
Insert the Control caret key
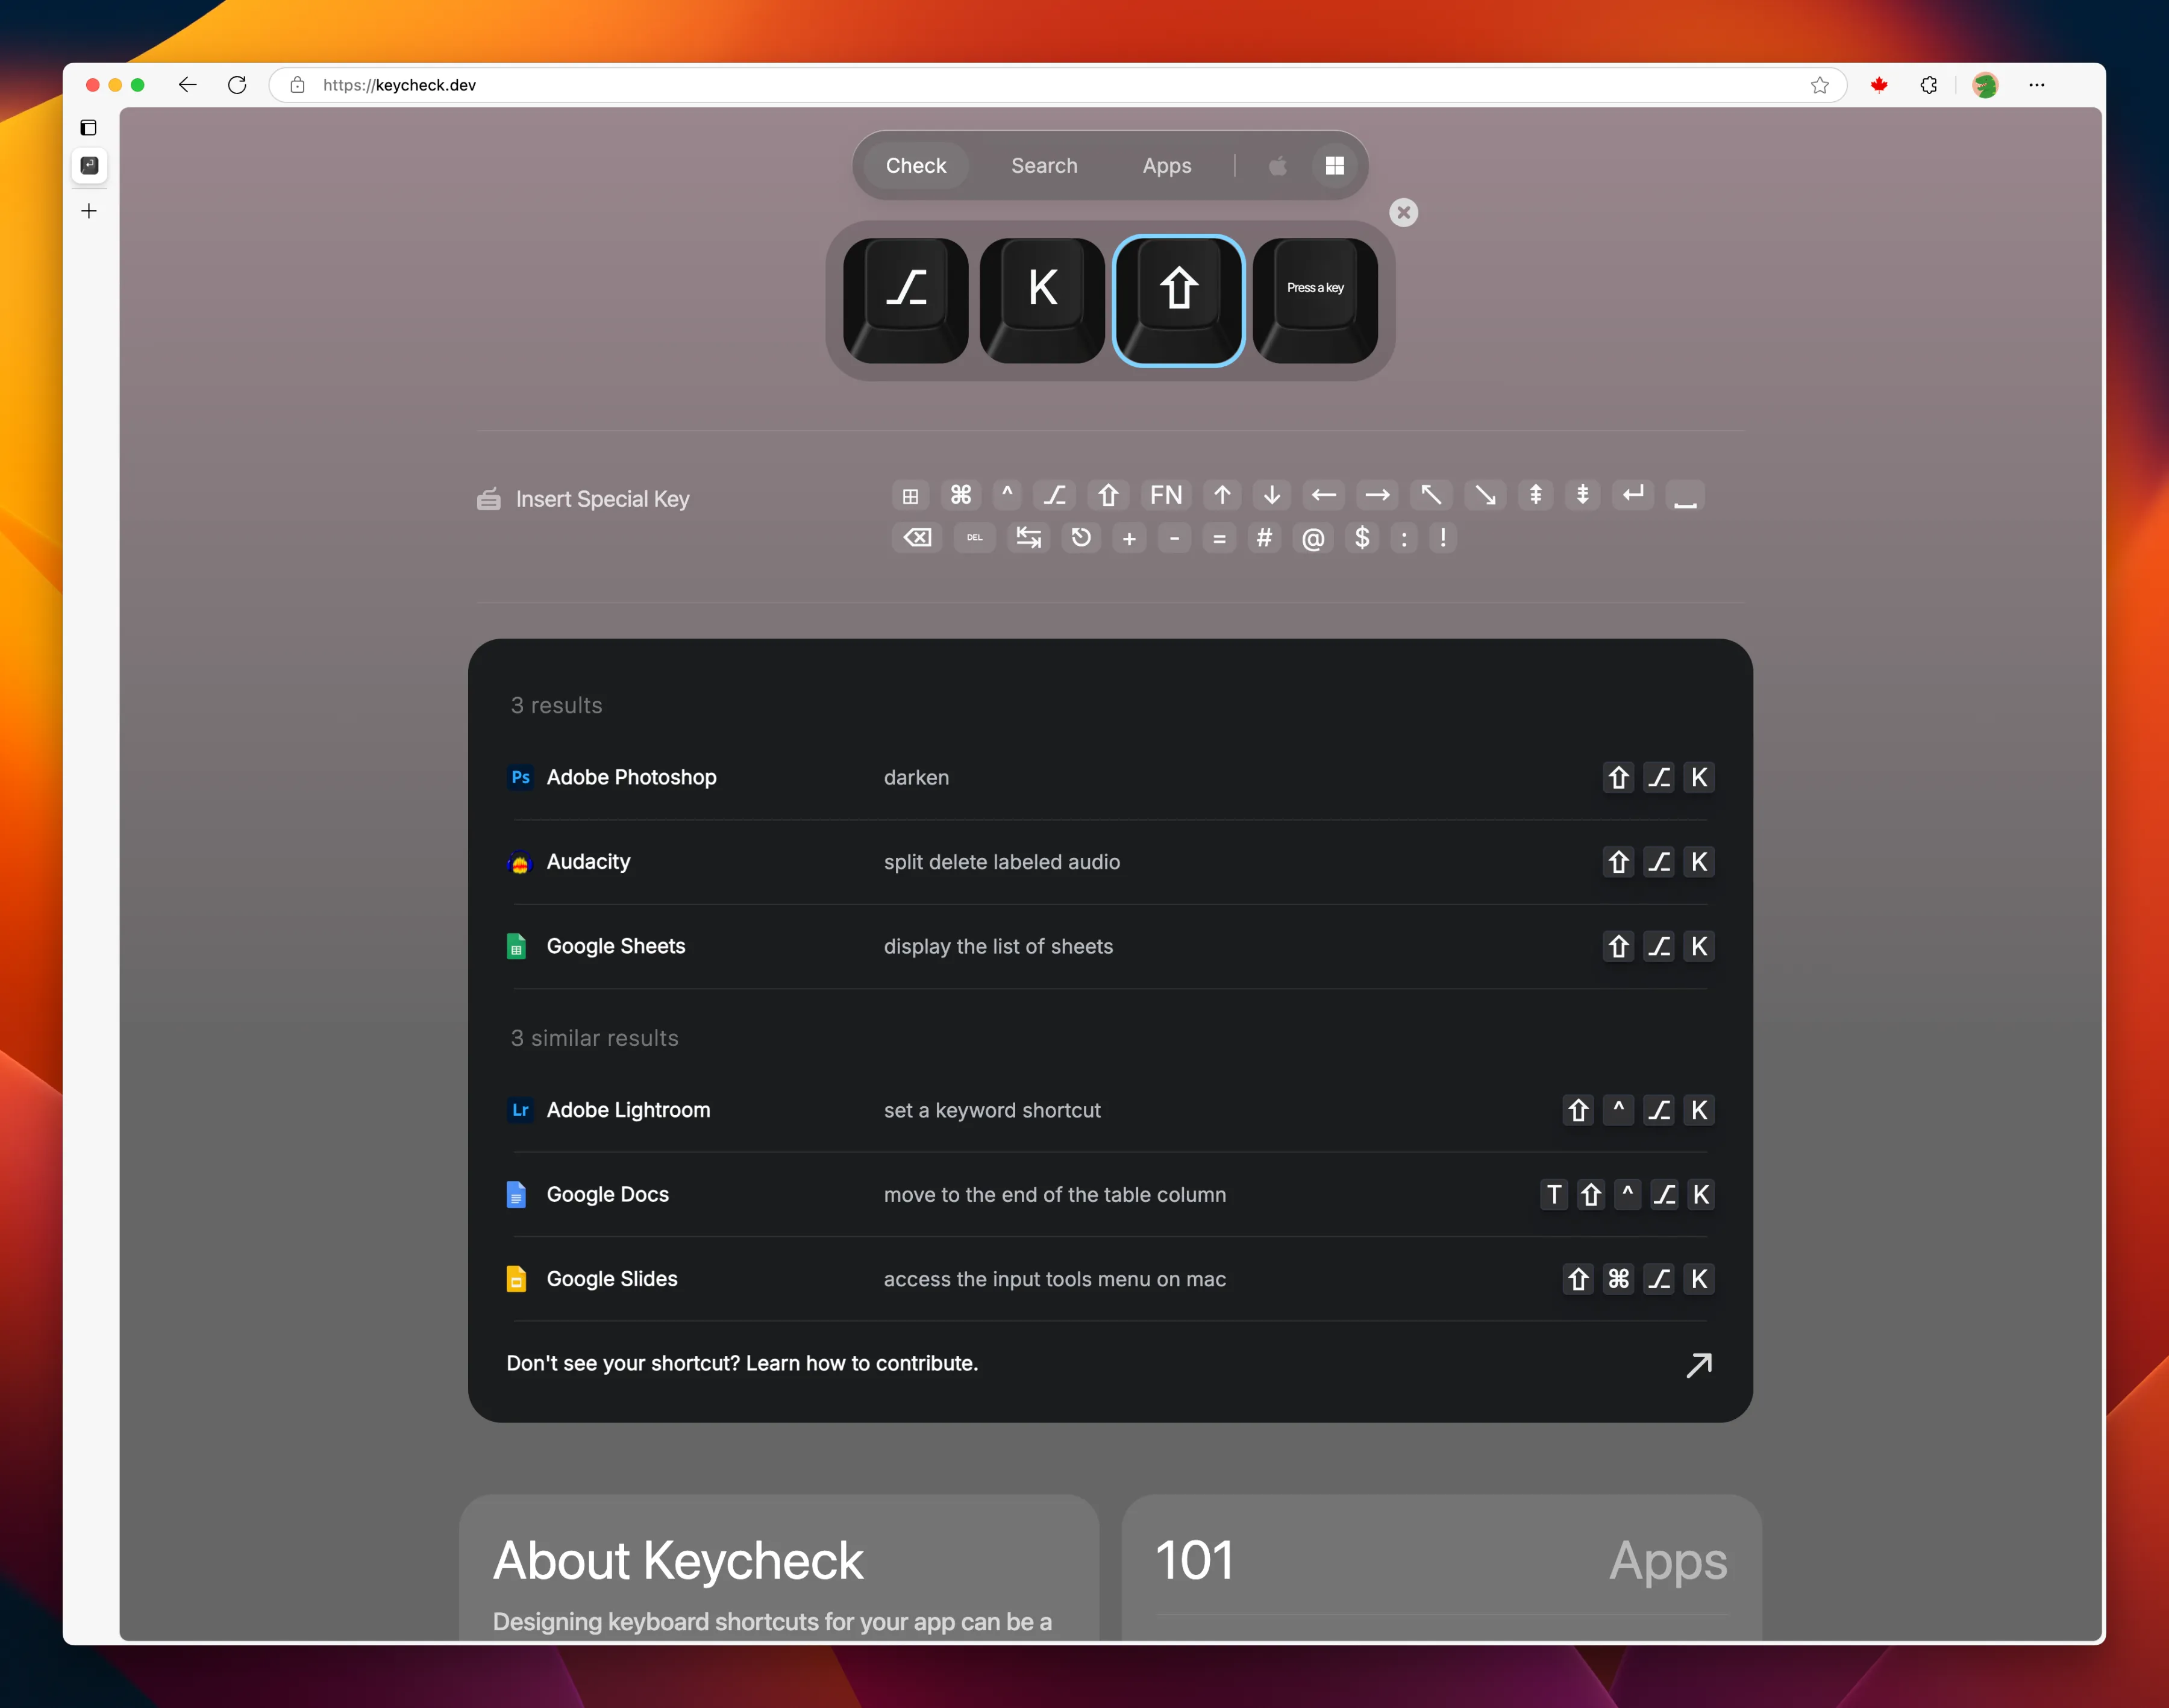tap(1007, 495)
